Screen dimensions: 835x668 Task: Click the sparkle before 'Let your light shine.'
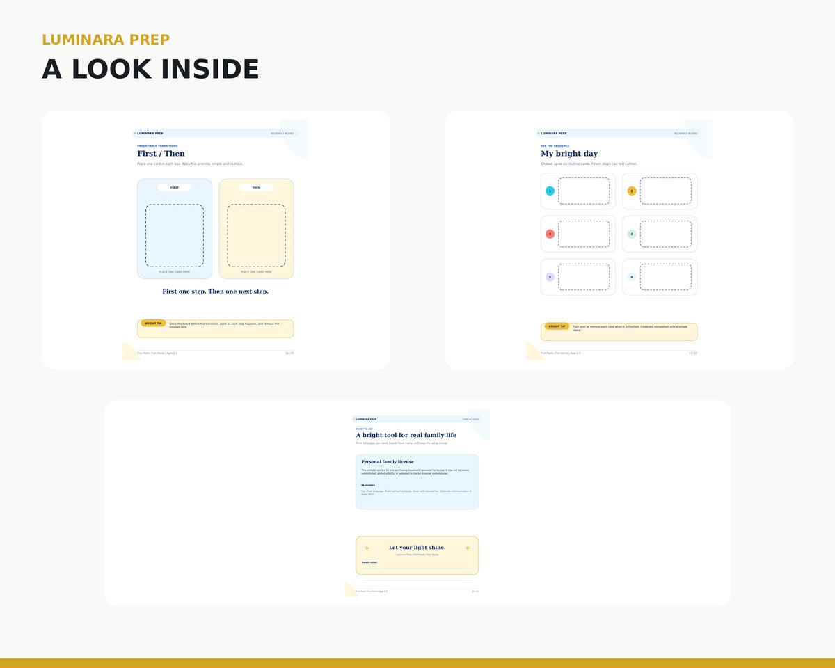(367, 548)
